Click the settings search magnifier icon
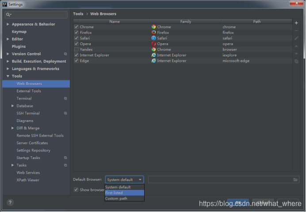 (x=8, y=15)
